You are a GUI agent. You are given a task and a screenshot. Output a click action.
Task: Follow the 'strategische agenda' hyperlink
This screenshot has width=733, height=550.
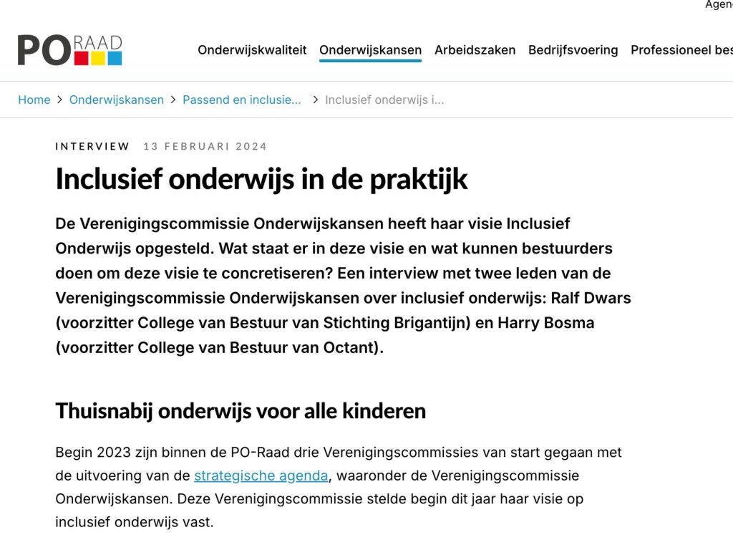(x=261, y=476)
